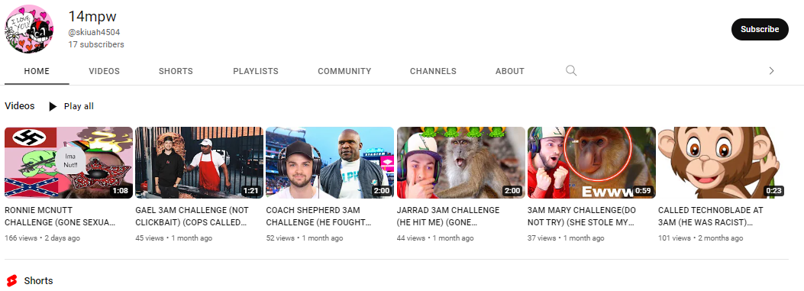Open the 14mpw channel avatar

[29, 29]
